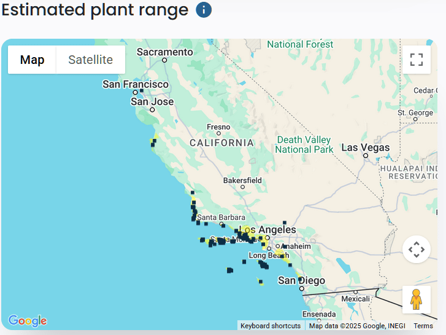Viewport: 446px width, 335px height.
Task: Click the Death Valley National Park label
Action: click(304, 145)
